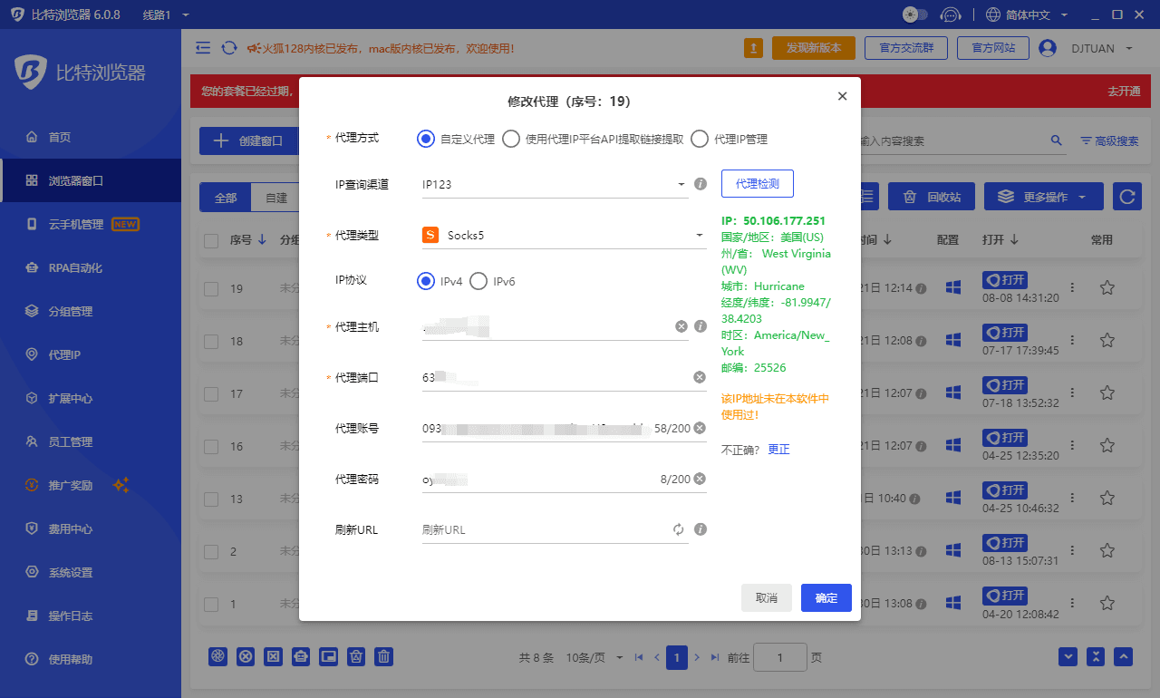Click 官方网站 button

993,48
